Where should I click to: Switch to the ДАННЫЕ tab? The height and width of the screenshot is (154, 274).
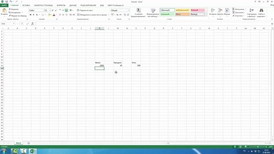click(73, 6)
